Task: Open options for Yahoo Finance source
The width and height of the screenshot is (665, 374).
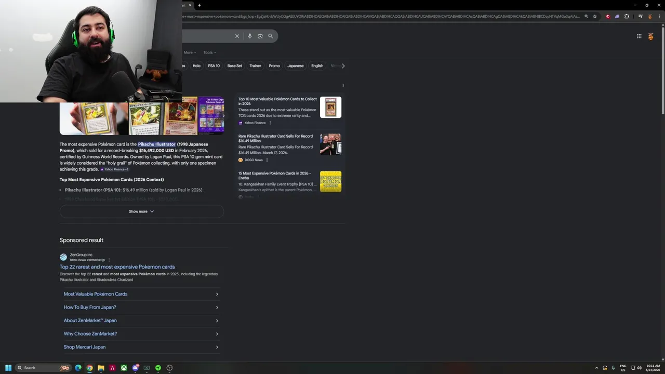Action: click(x=270, y=123)
